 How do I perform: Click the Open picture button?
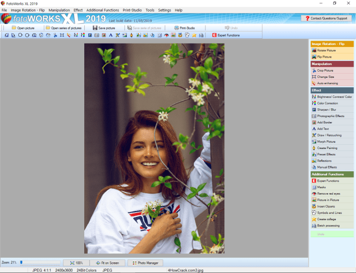[x=23, y=28]
